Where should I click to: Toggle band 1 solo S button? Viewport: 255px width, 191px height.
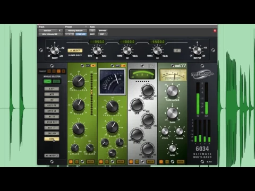point(76,162)
